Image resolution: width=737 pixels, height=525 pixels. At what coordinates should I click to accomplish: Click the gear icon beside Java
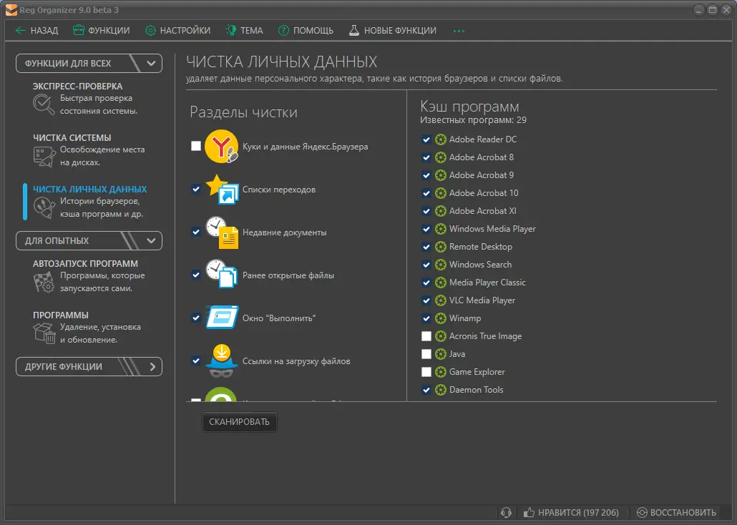441,354
